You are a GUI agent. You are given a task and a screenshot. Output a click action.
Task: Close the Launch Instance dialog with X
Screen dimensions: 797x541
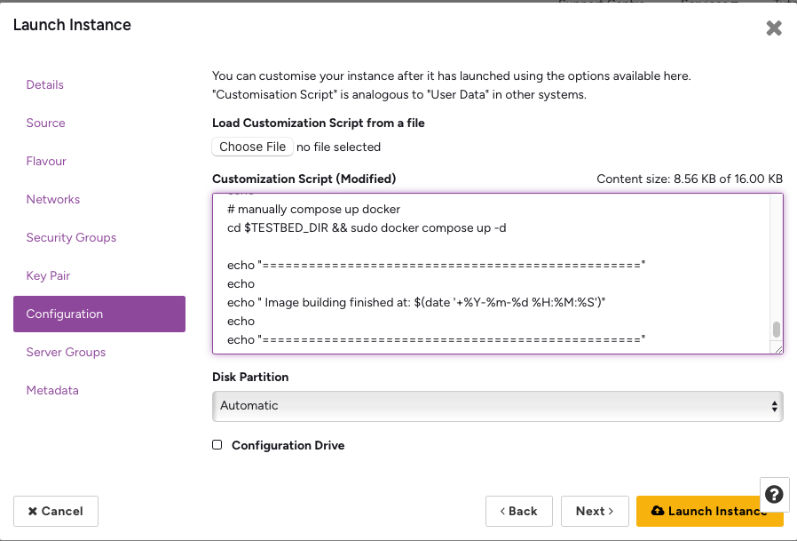coord(774,28)
